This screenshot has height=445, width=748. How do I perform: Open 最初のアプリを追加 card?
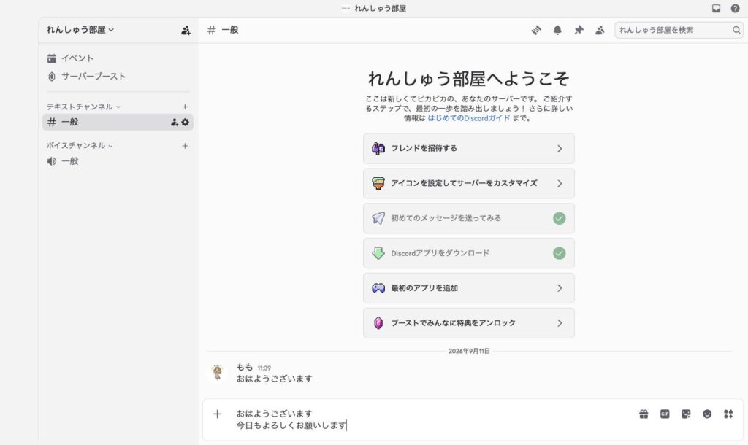tap(468, 288)
